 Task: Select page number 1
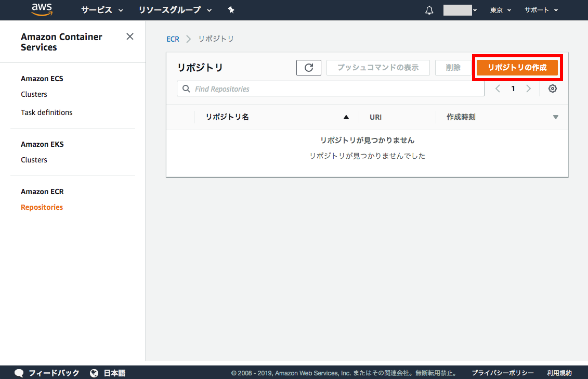point(513,89)
